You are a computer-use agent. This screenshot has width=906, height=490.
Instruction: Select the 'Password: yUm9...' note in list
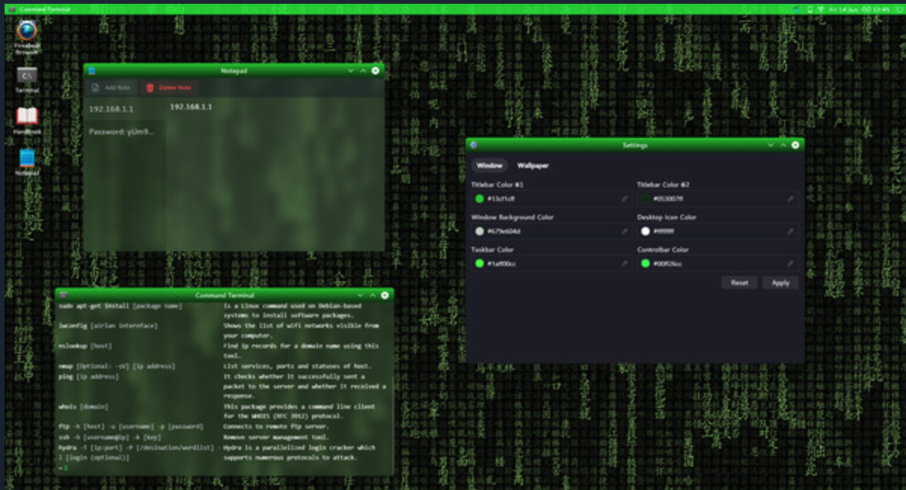tap(124, 132)
